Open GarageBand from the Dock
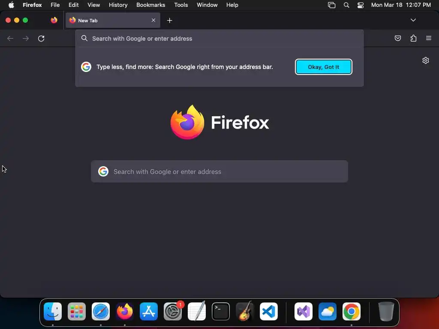 tap(245, 311)
